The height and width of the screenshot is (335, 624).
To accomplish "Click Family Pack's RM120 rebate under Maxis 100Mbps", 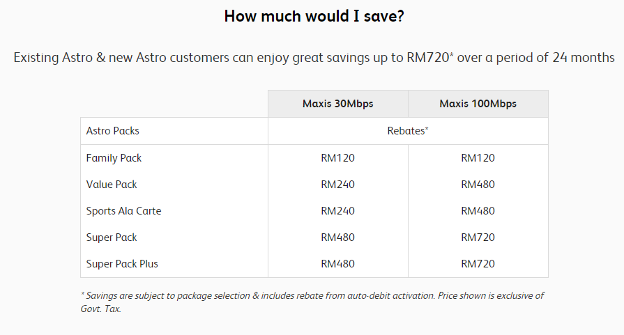I will coord(478,158).
